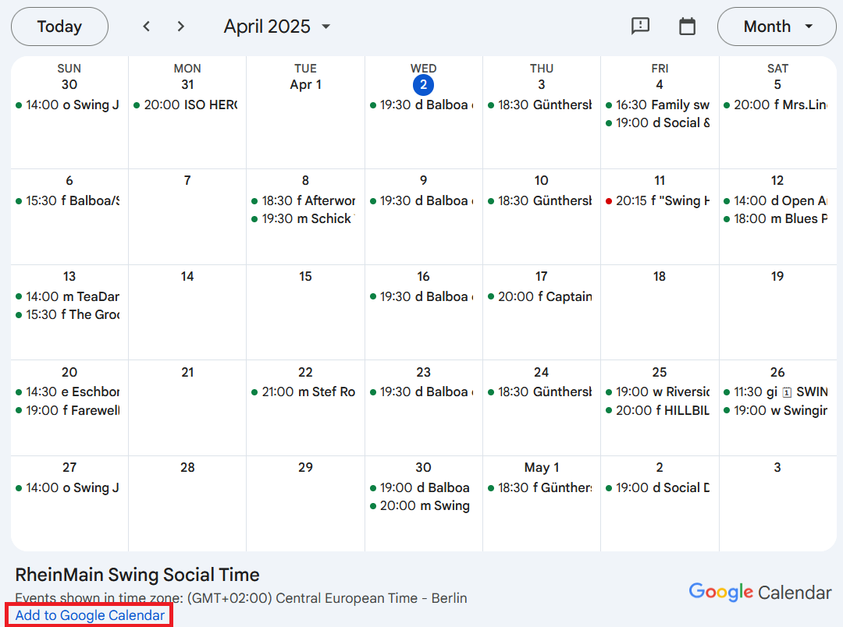The image size is (843, 627).
Task: Click the Today button
Action: (x=59, y=27)
